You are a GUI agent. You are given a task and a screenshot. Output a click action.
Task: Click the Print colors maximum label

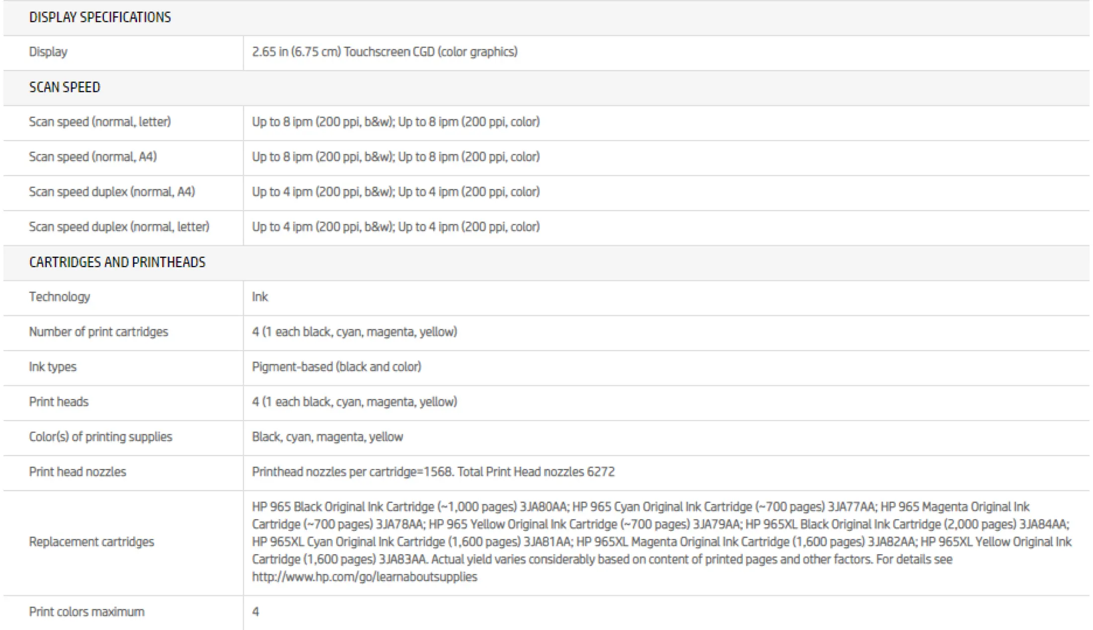[86, 612]
